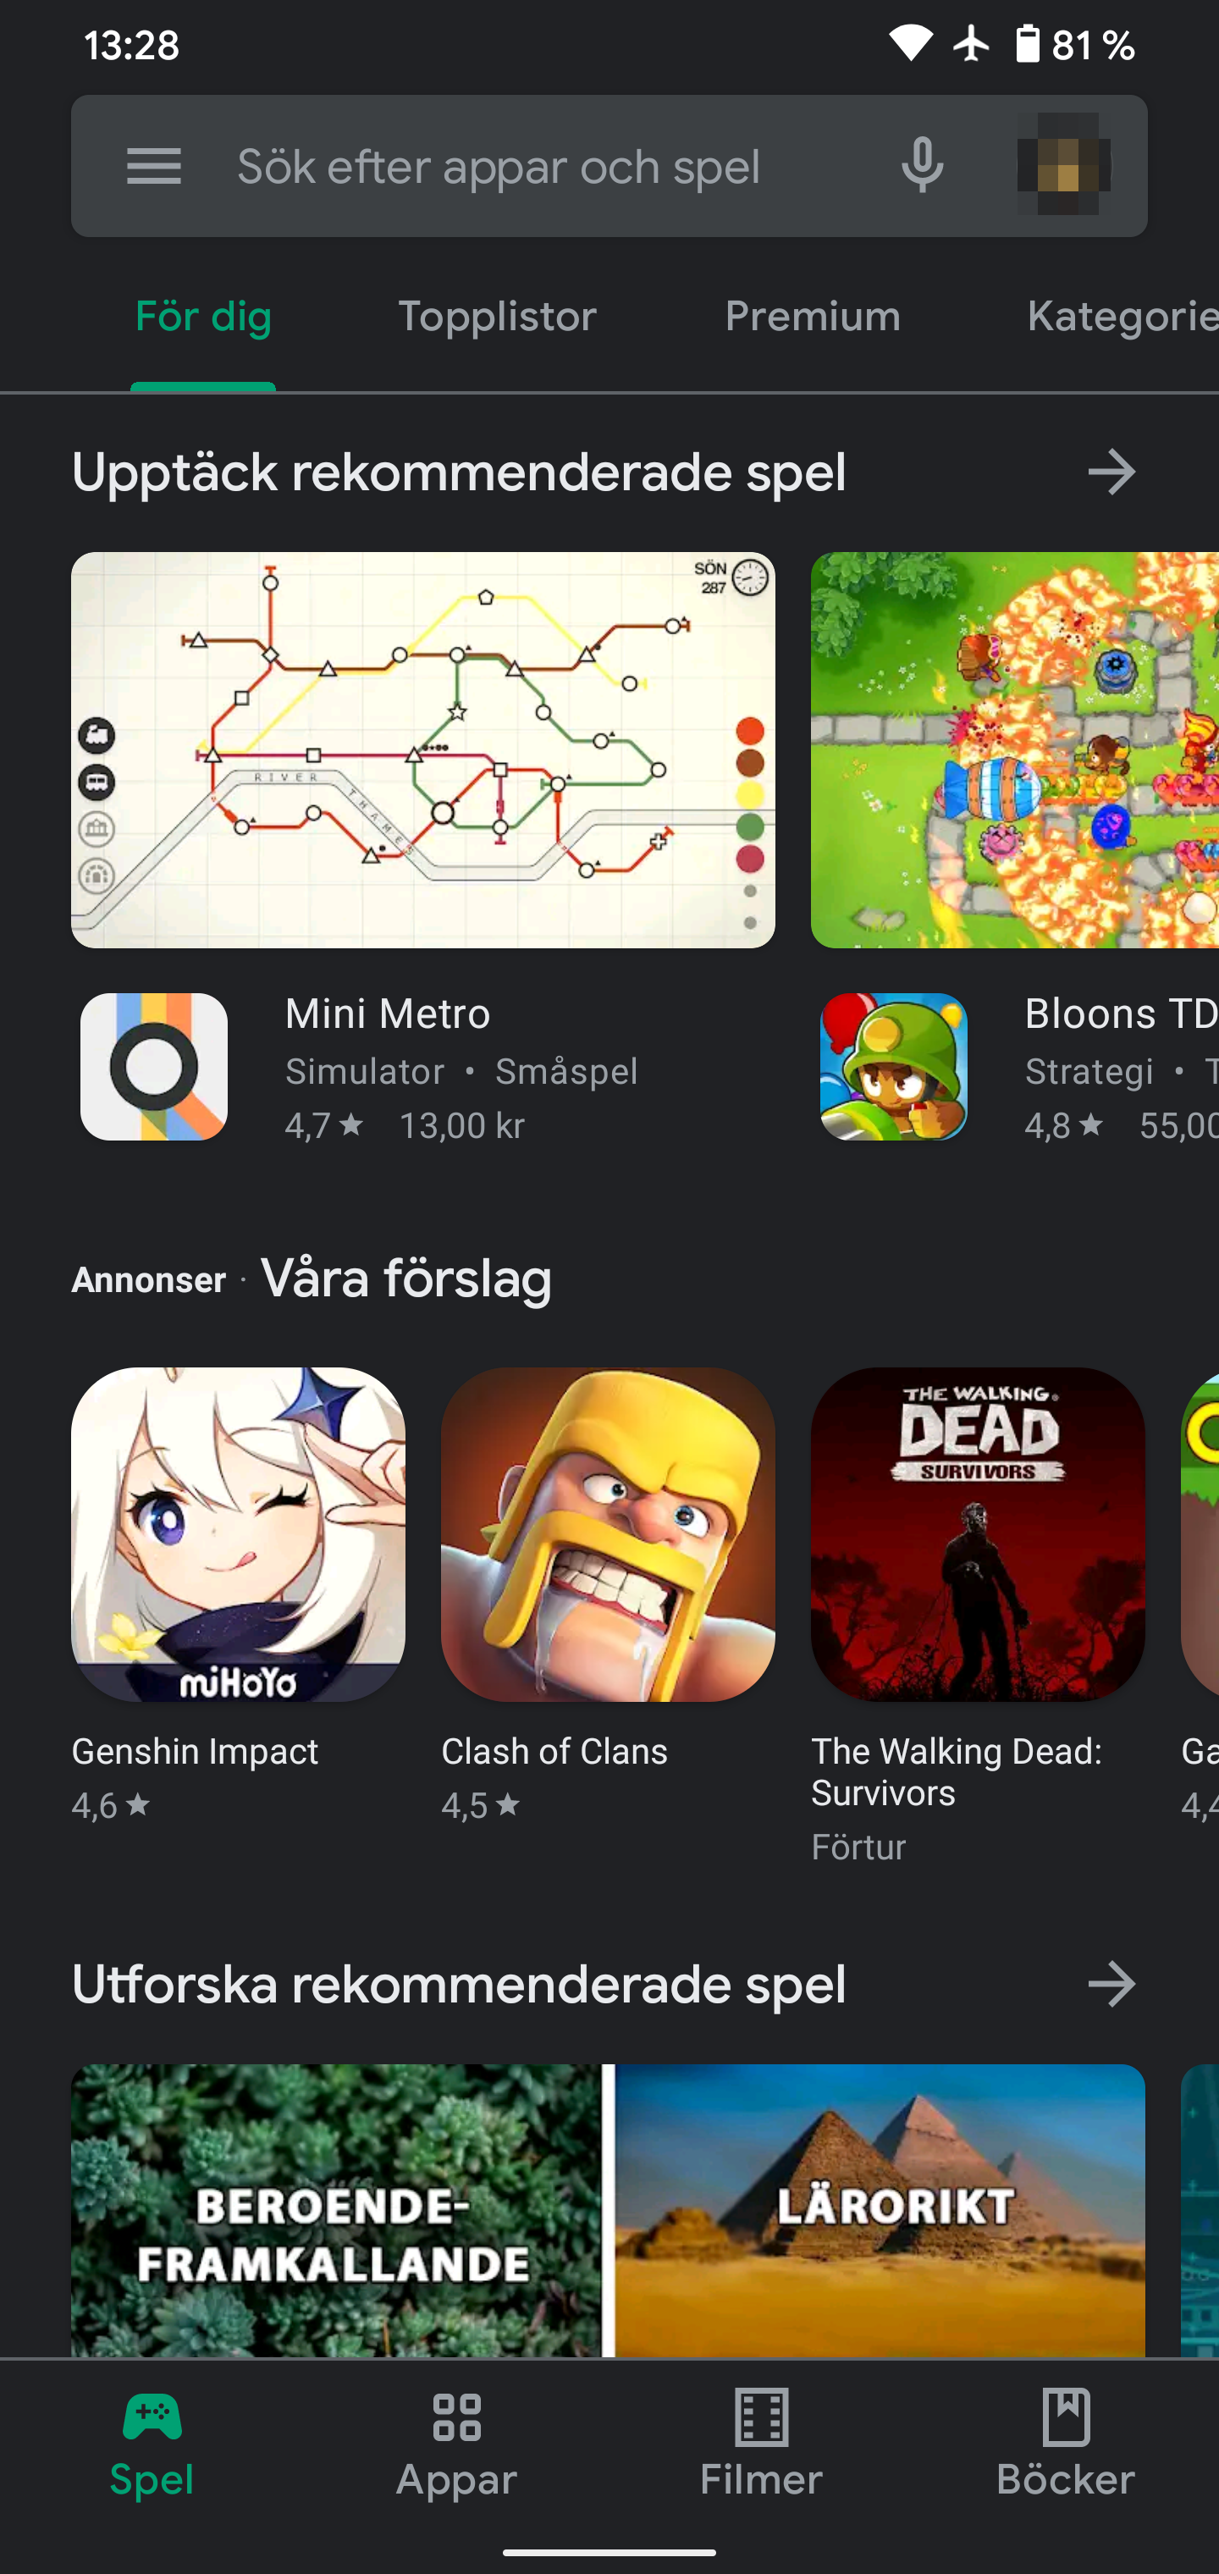Viewport: 1219px width, 2574px height.
Task: Switch to the Premium tab
Action: tap(813, 317)
